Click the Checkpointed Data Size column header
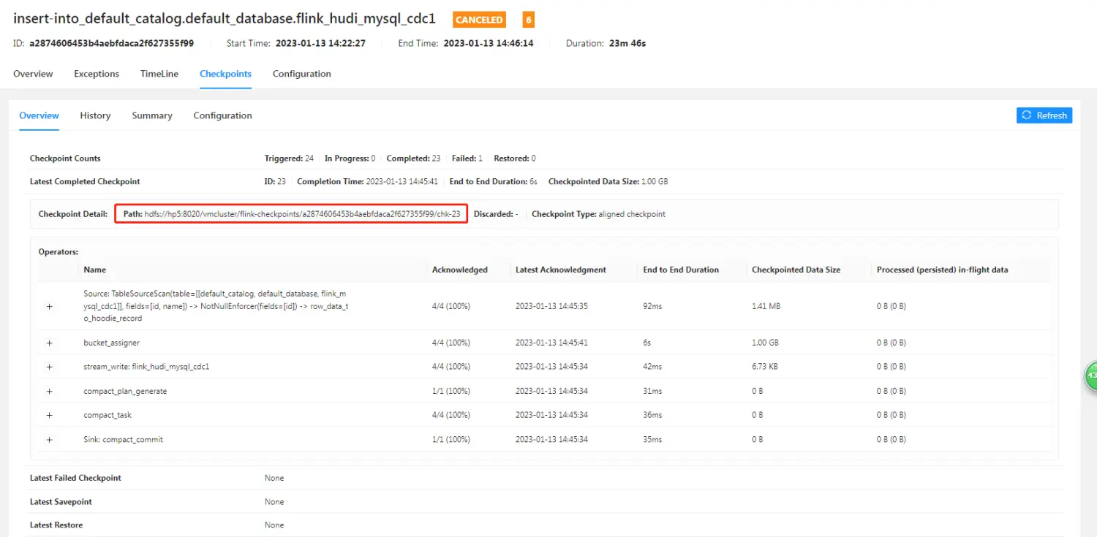Viewport: 1097px width, 537px height. pos(796,270)
